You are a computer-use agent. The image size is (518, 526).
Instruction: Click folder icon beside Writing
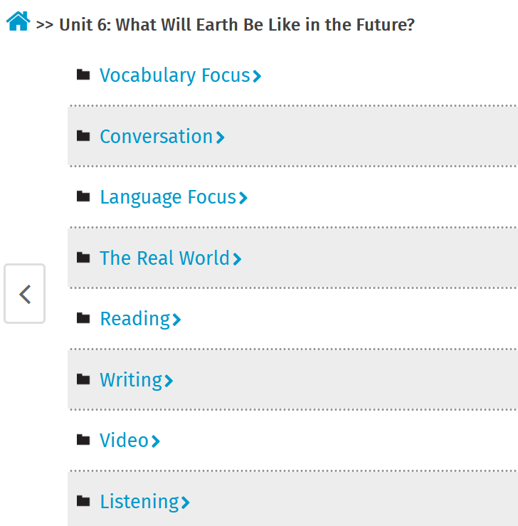click(x=83, y=379)
